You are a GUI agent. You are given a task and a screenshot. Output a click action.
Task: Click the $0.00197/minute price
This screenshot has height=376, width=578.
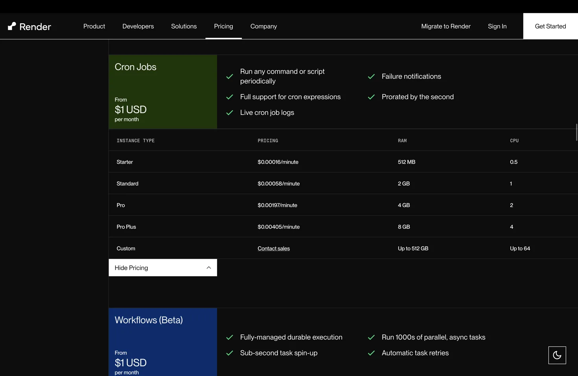point(277,205)
